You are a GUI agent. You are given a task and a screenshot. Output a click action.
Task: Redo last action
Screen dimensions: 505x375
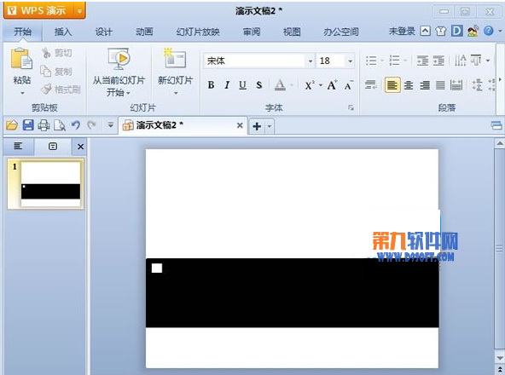pyautogui.click(x=92, y=125)
